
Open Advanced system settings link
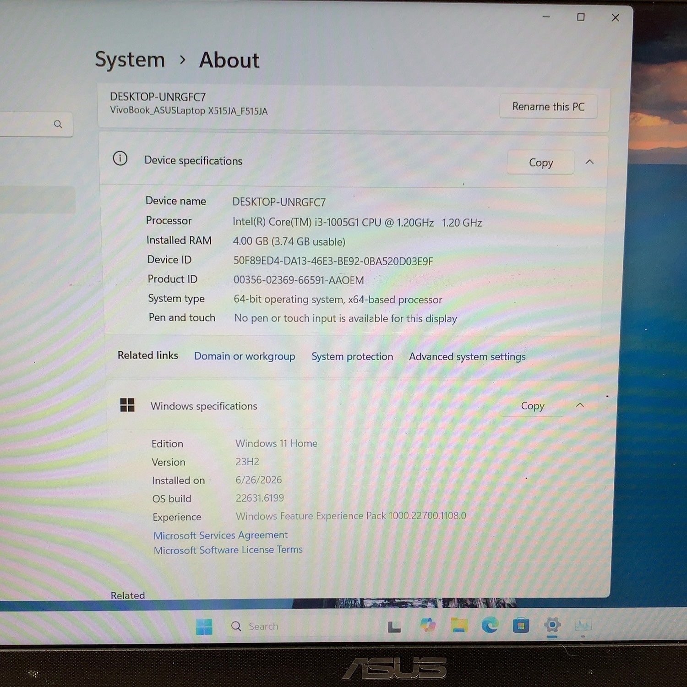pyautogui.click(x=467, y=357)
